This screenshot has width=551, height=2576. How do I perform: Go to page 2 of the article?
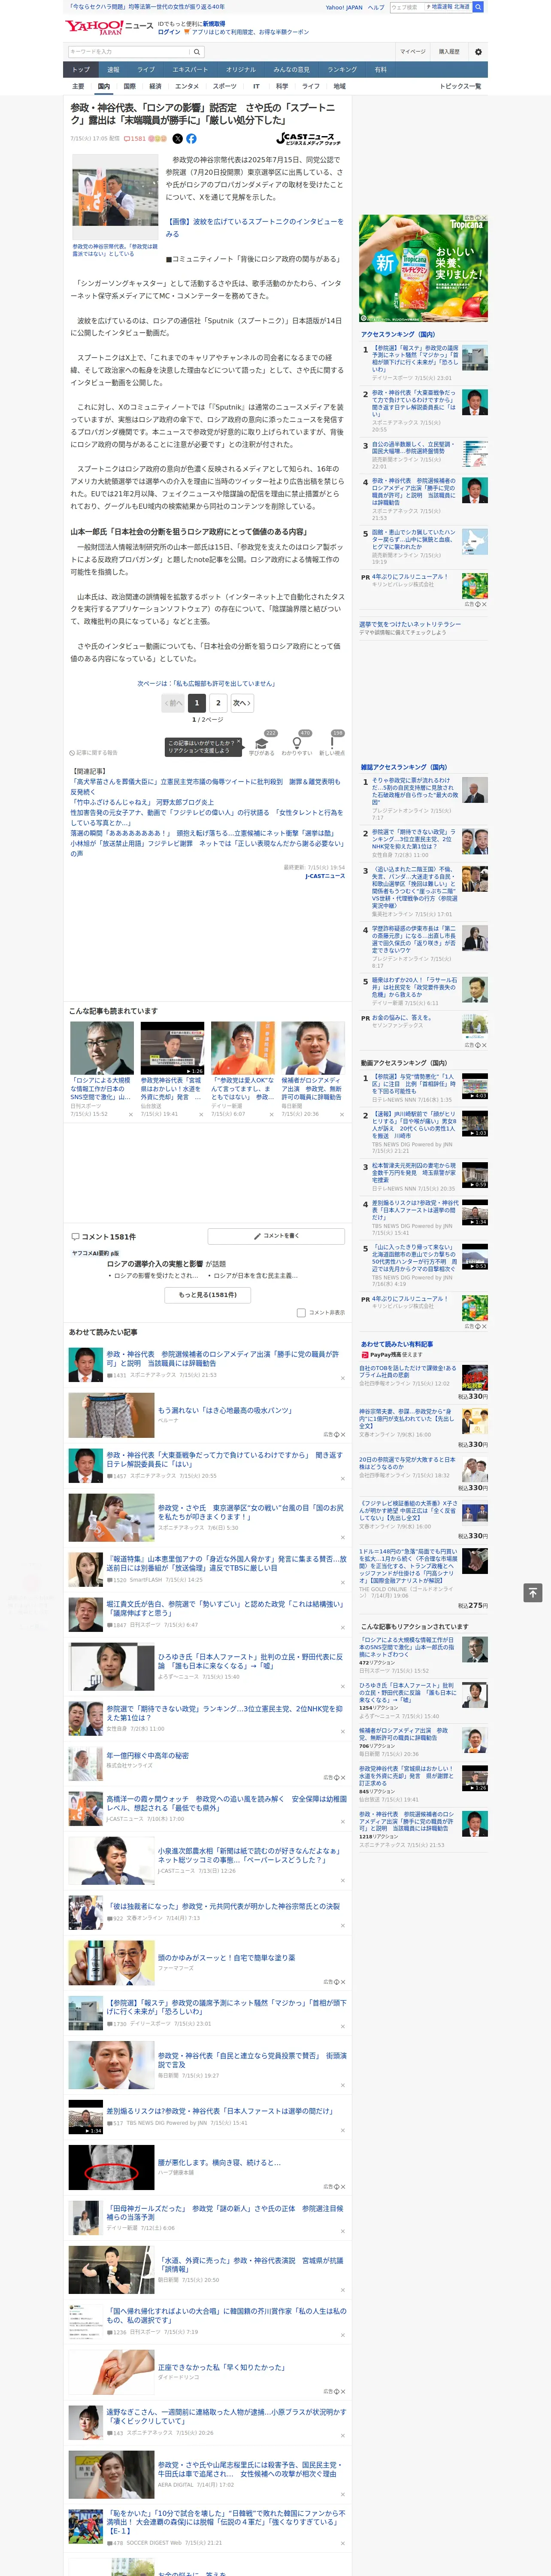(x=218, y=703)
